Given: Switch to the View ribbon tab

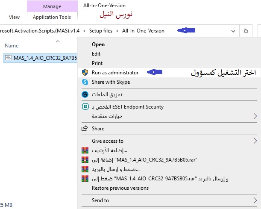Looking at the screenshot, I should (x=15, y=18).
